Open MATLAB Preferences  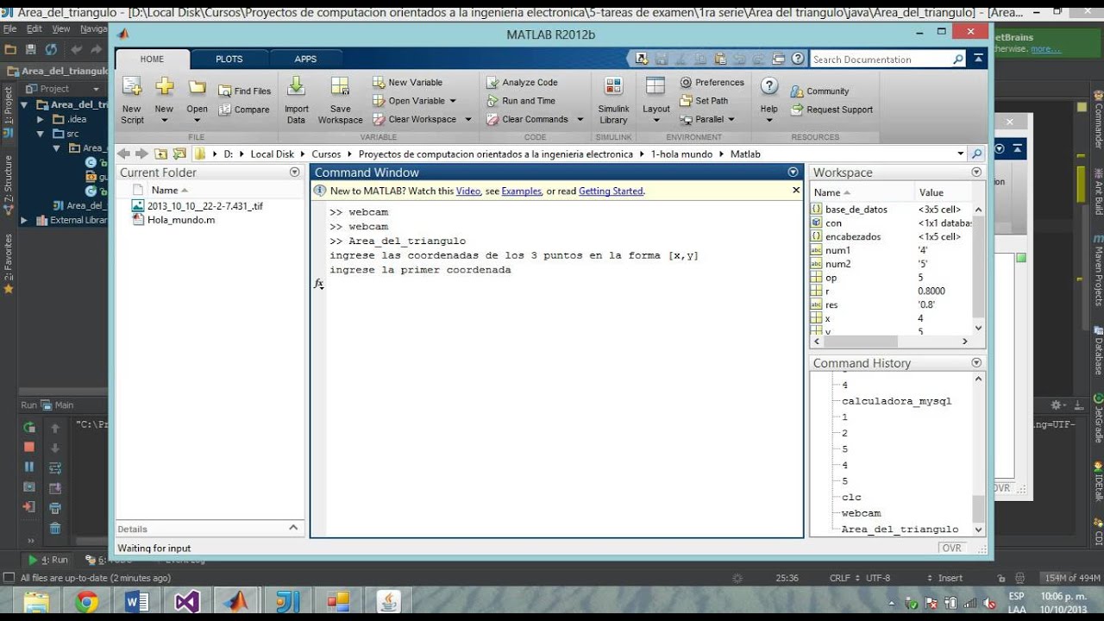coord(712,82)
